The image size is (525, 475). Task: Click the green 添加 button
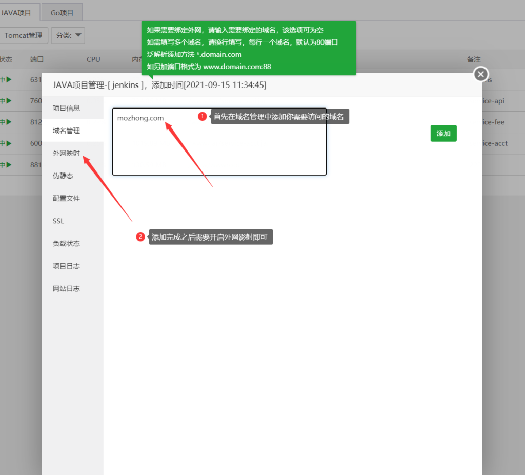[443, 134]
